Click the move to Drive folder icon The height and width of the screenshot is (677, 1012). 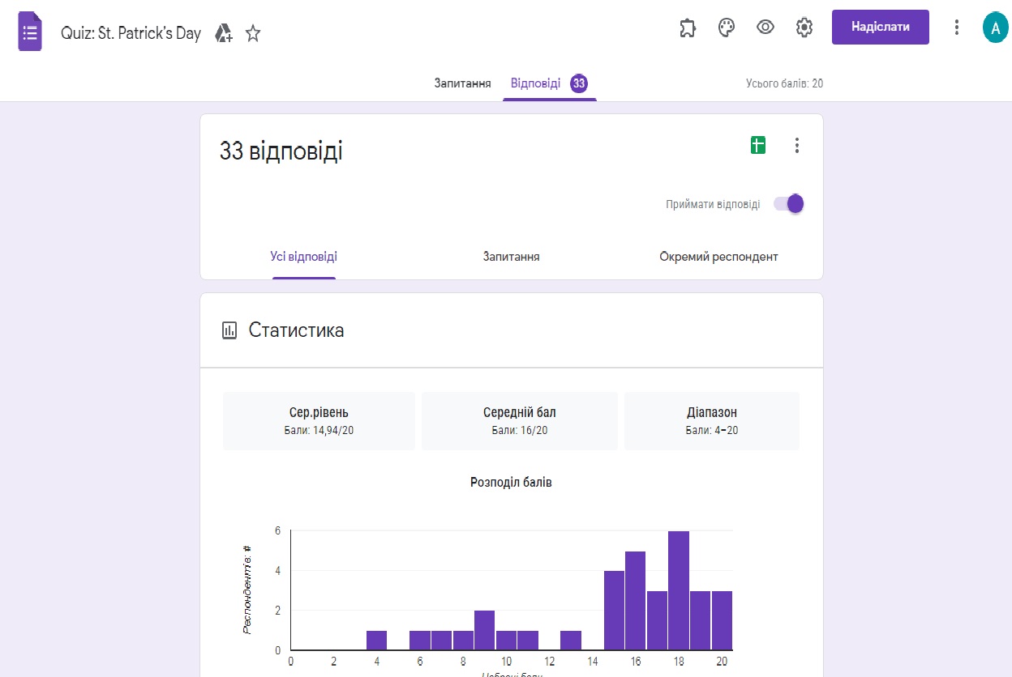(x=224, y=33)
